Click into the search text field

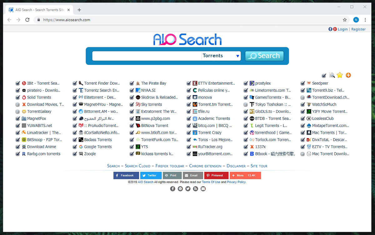click(x=147, y=56)
